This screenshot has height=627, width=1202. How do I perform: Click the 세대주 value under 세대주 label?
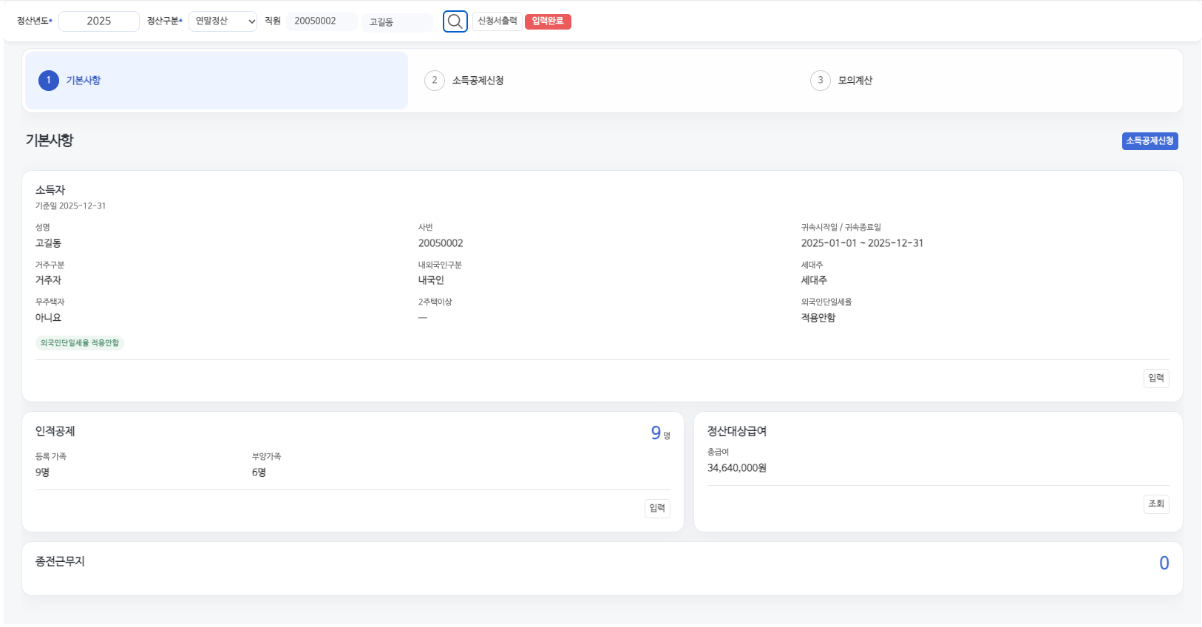pos(814,280)
